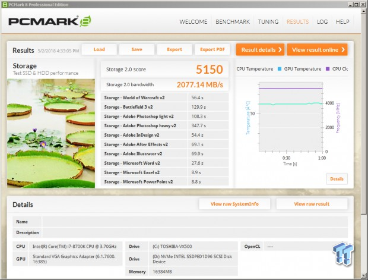Screen dimensions: 368x280
Task: Click the Storage 2.0 bandwidth label
Action: pyautogui.click(x=130, y=84)
